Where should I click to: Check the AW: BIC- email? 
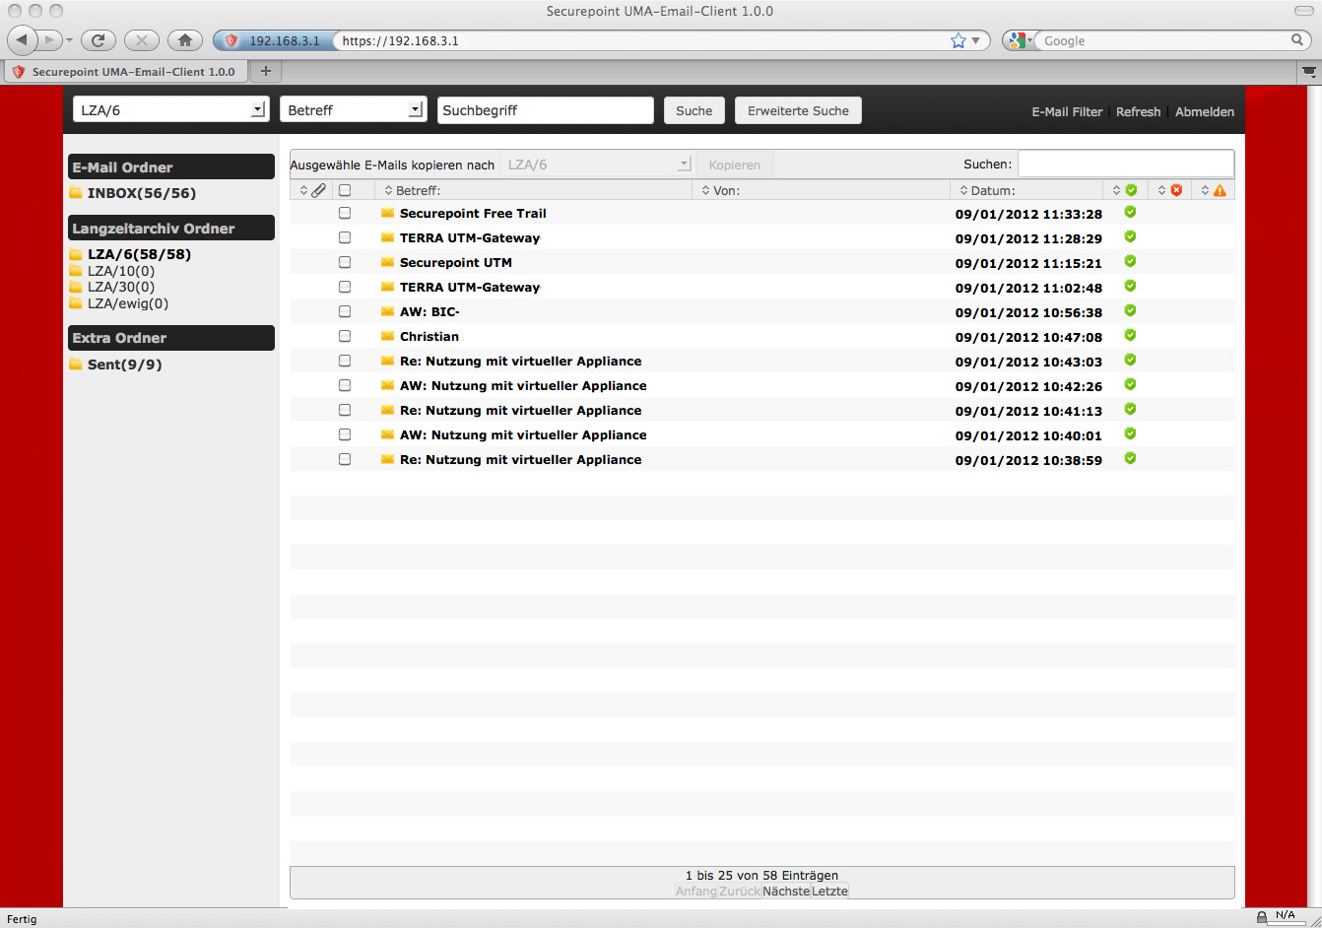click(345, 311)
